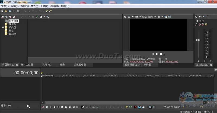Toggle master bus solo yellow icon

[206, 24]
